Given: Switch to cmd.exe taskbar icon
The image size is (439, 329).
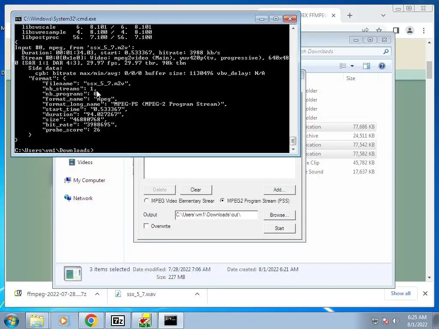Looking at the screenshot, I should click(171, 320).
